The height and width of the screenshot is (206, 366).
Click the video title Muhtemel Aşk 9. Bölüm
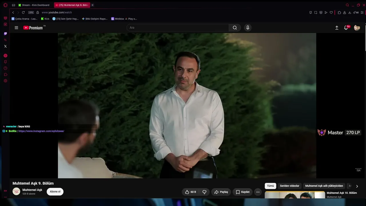[33, 183]
